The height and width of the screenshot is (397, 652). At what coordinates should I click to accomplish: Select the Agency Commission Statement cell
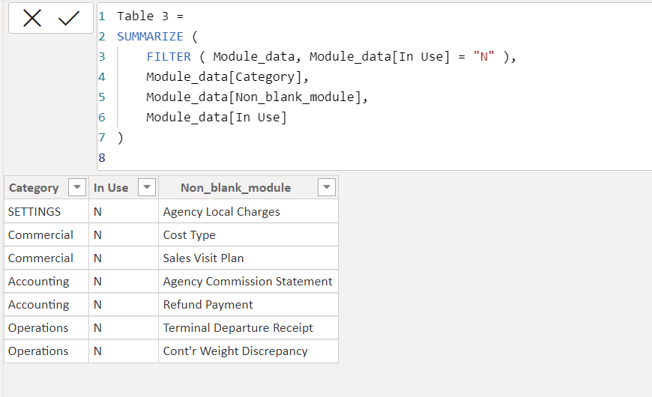(248, 282)
